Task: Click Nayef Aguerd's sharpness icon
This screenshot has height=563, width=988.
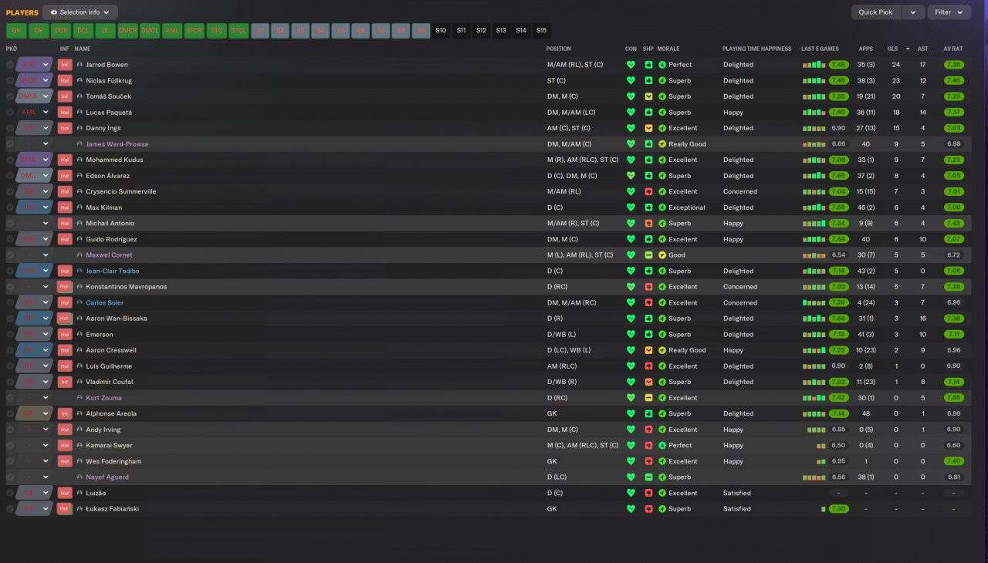Action: [648, 477]
